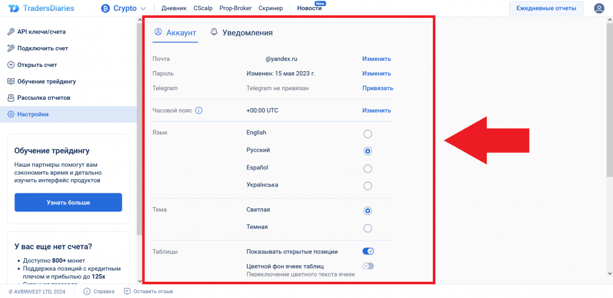The width and height of the screenshot is (613, 298).
Task: Click the Подключить счет key-plus icon
Action: coord(11,48)
